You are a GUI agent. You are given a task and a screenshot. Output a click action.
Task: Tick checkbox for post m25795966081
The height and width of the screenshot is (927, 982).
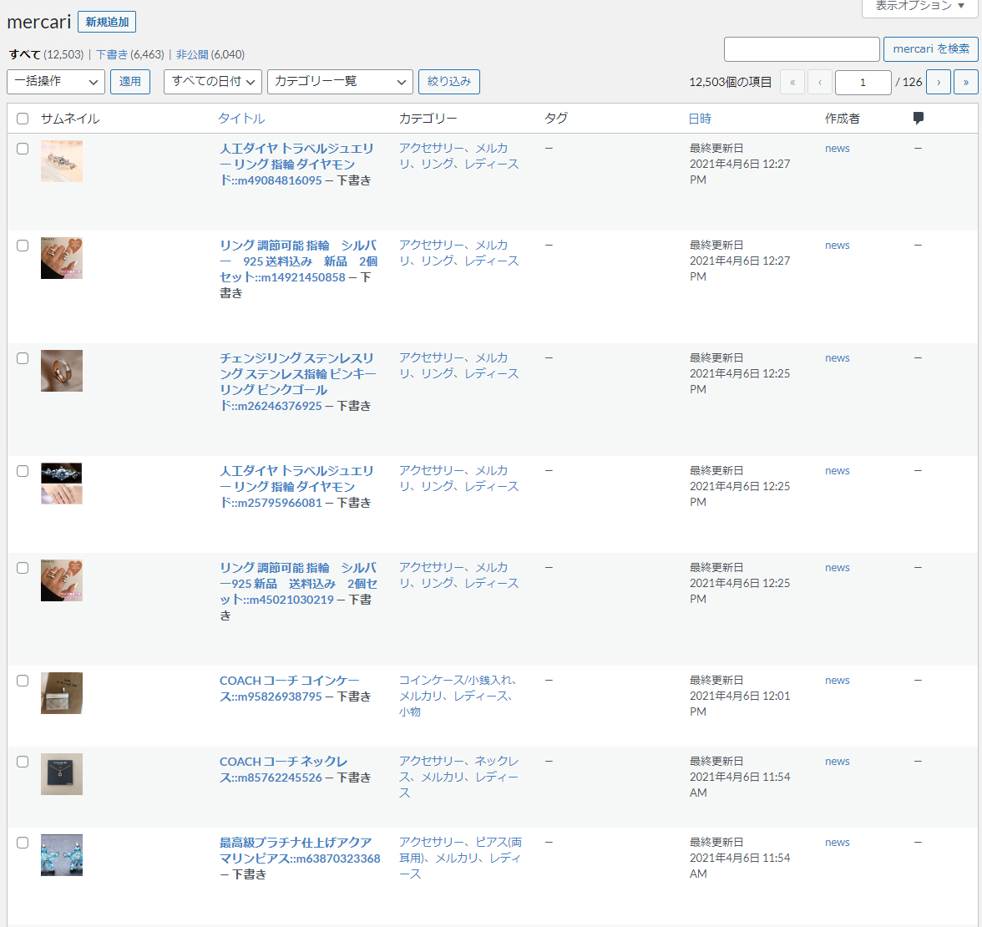point(23,471)
